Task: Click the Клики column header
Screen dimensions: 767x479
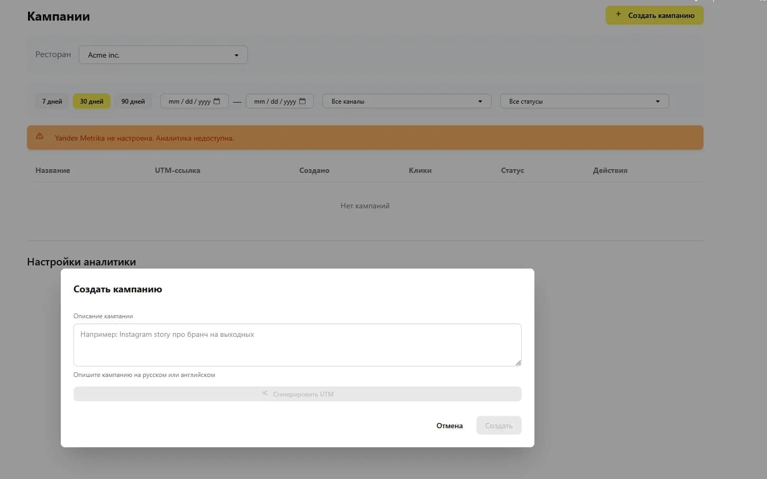Action: click(420, 170)
